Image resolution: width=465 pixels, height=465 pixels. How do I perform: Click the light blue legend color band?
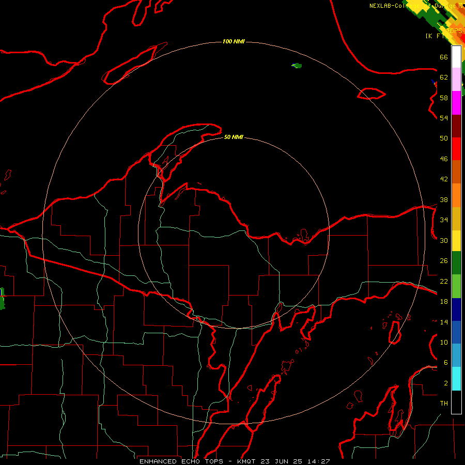click(x=456, y=355)
